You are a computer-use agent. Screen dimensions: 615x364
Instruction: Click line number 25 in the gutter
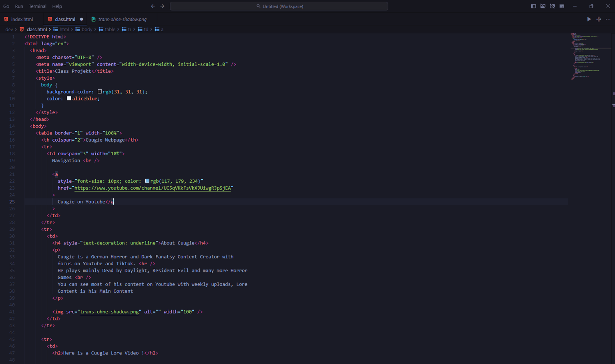tap(12, 202)
